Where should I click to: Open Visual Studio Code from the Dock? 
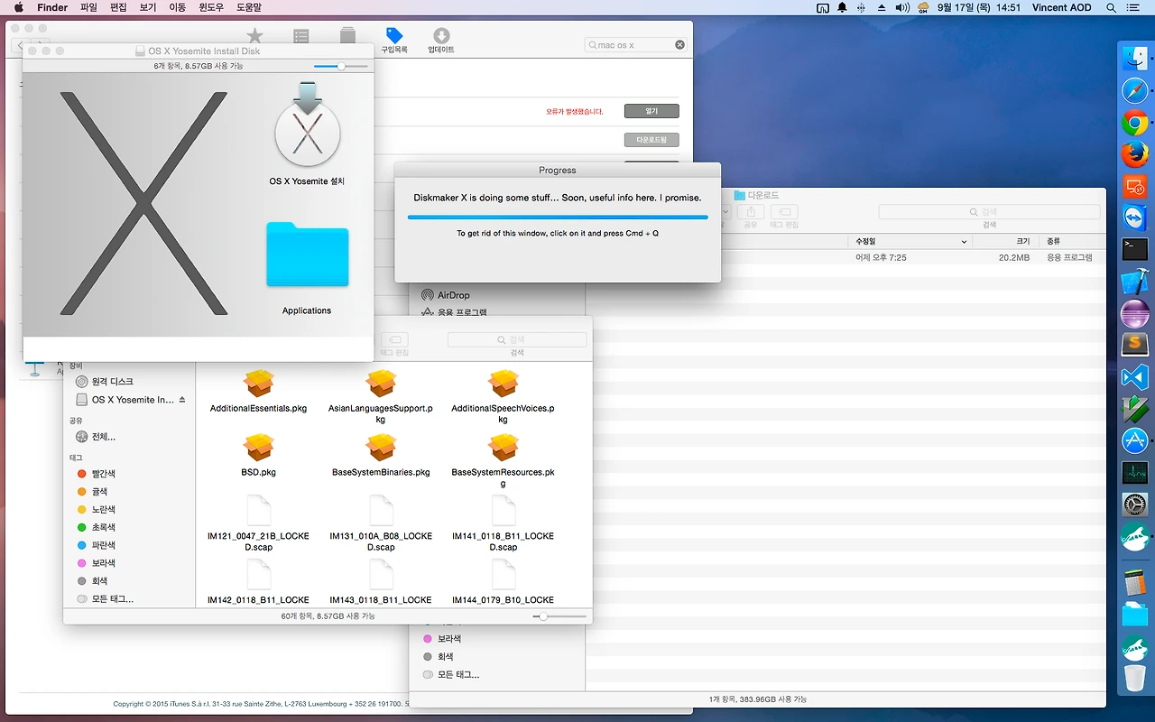[x=1134, y=377]
